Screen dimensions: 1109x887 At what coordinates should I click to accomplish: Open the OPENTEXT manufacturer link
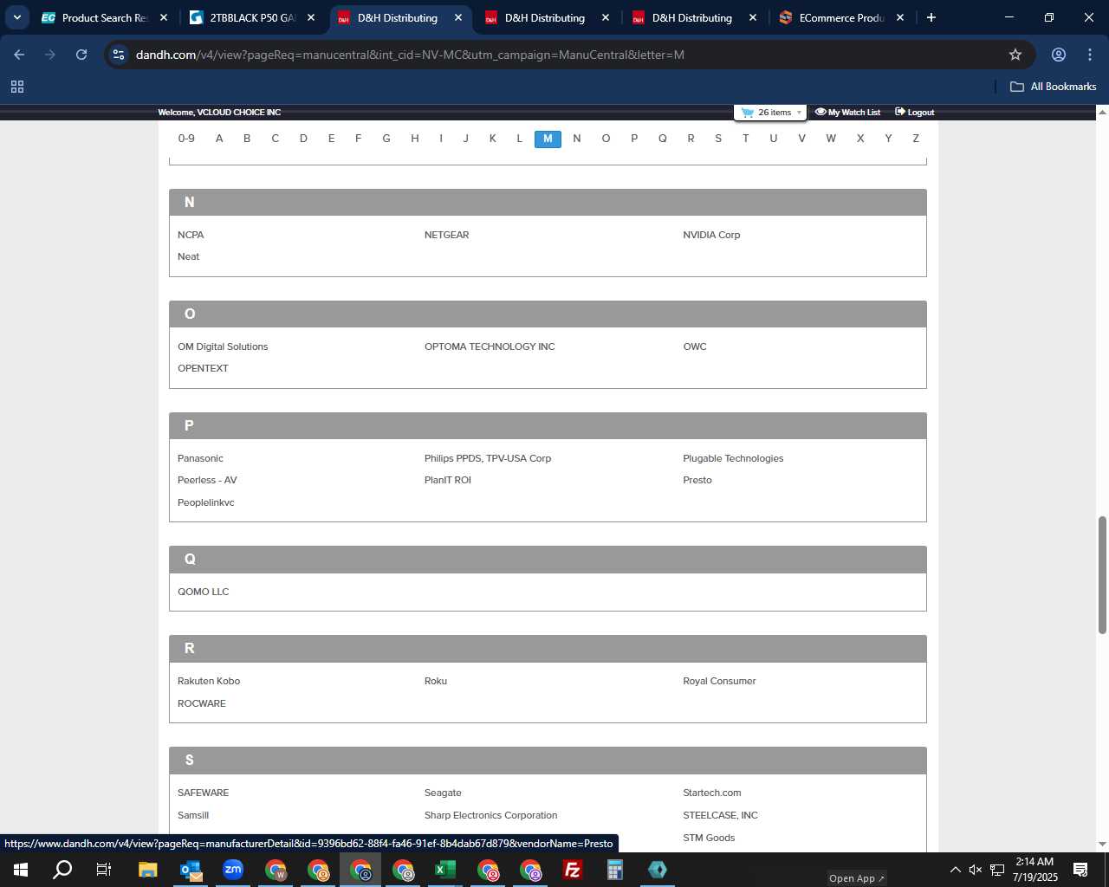click(203, 368)
